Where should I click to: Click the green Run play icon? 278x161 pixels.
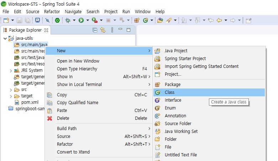[x=81, y=20]
